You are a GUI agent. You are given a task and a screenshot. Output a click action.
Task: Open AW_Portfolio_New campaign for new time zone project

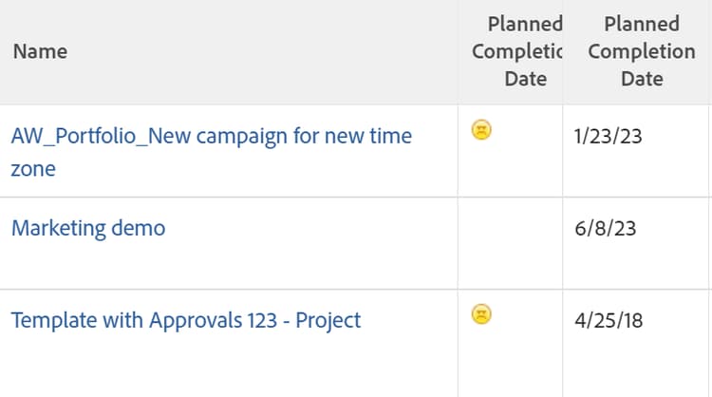(x=211, y=136)
